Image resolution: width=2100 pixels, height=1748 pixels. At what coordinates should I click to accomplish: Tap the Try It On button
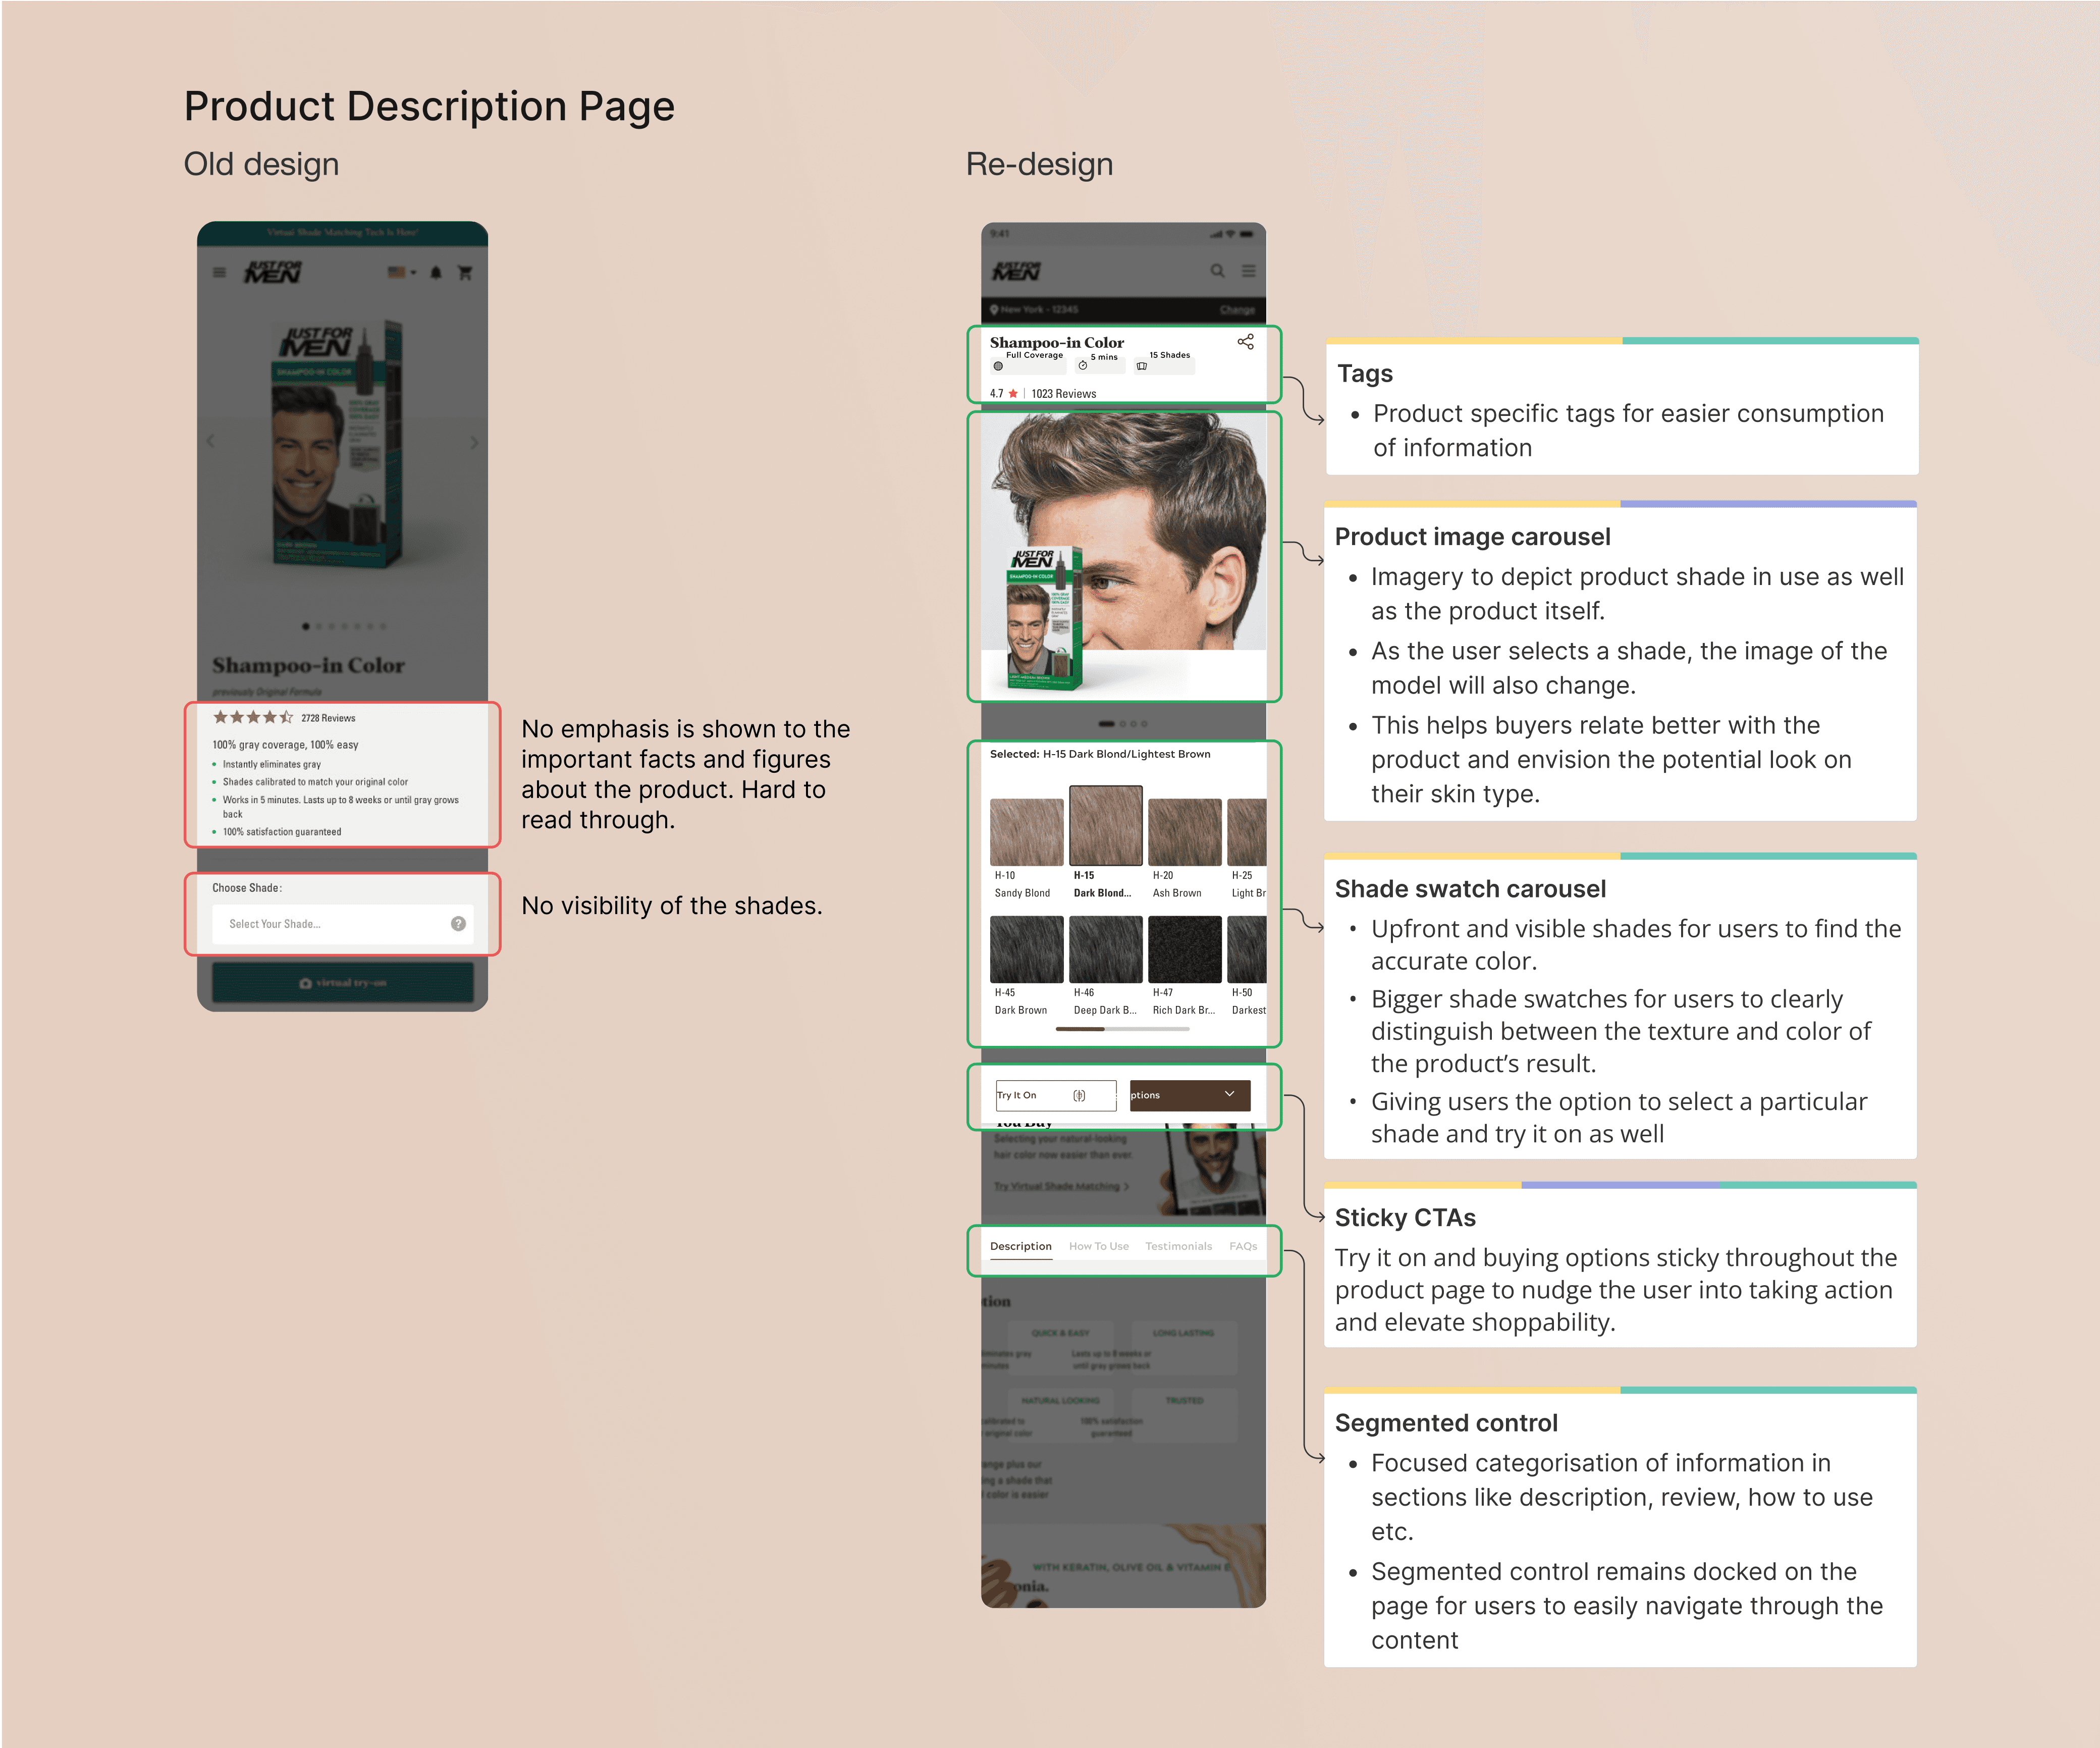1056,1096
